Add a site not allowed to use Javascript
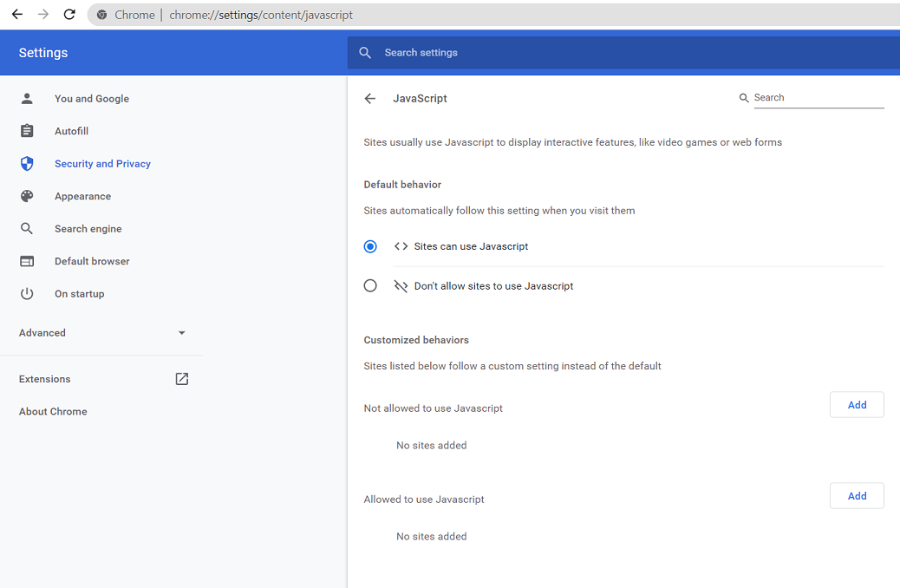900x588 pixels. [857, 405]
